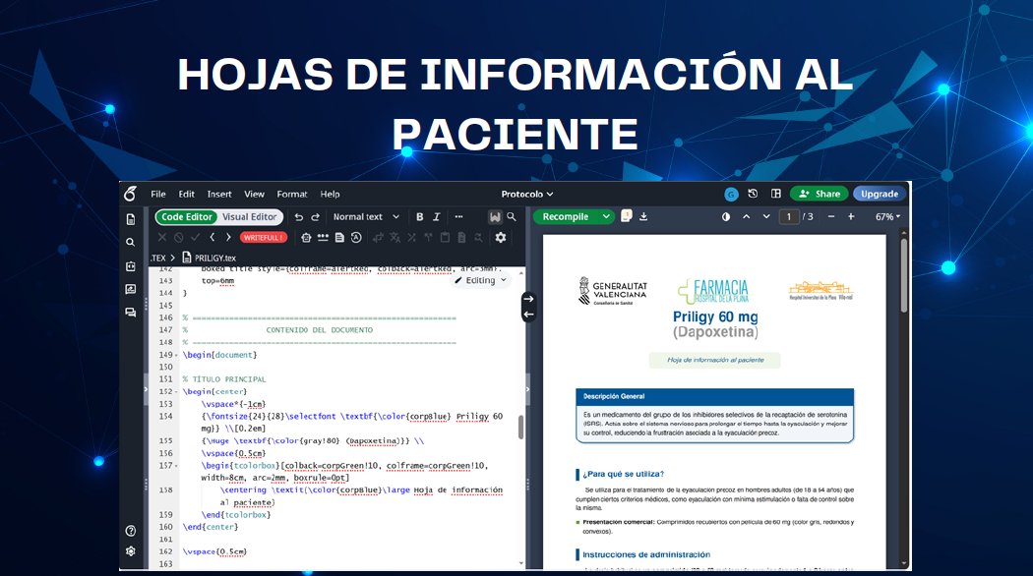Image resolution: width=1033 pixels, height=576 pixels.
Task: Redo the last edit
Action: (x=316, y=216)
